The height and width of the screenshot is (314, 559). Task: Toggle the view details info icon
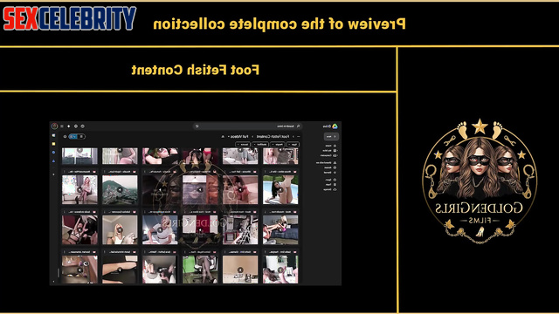65,136
